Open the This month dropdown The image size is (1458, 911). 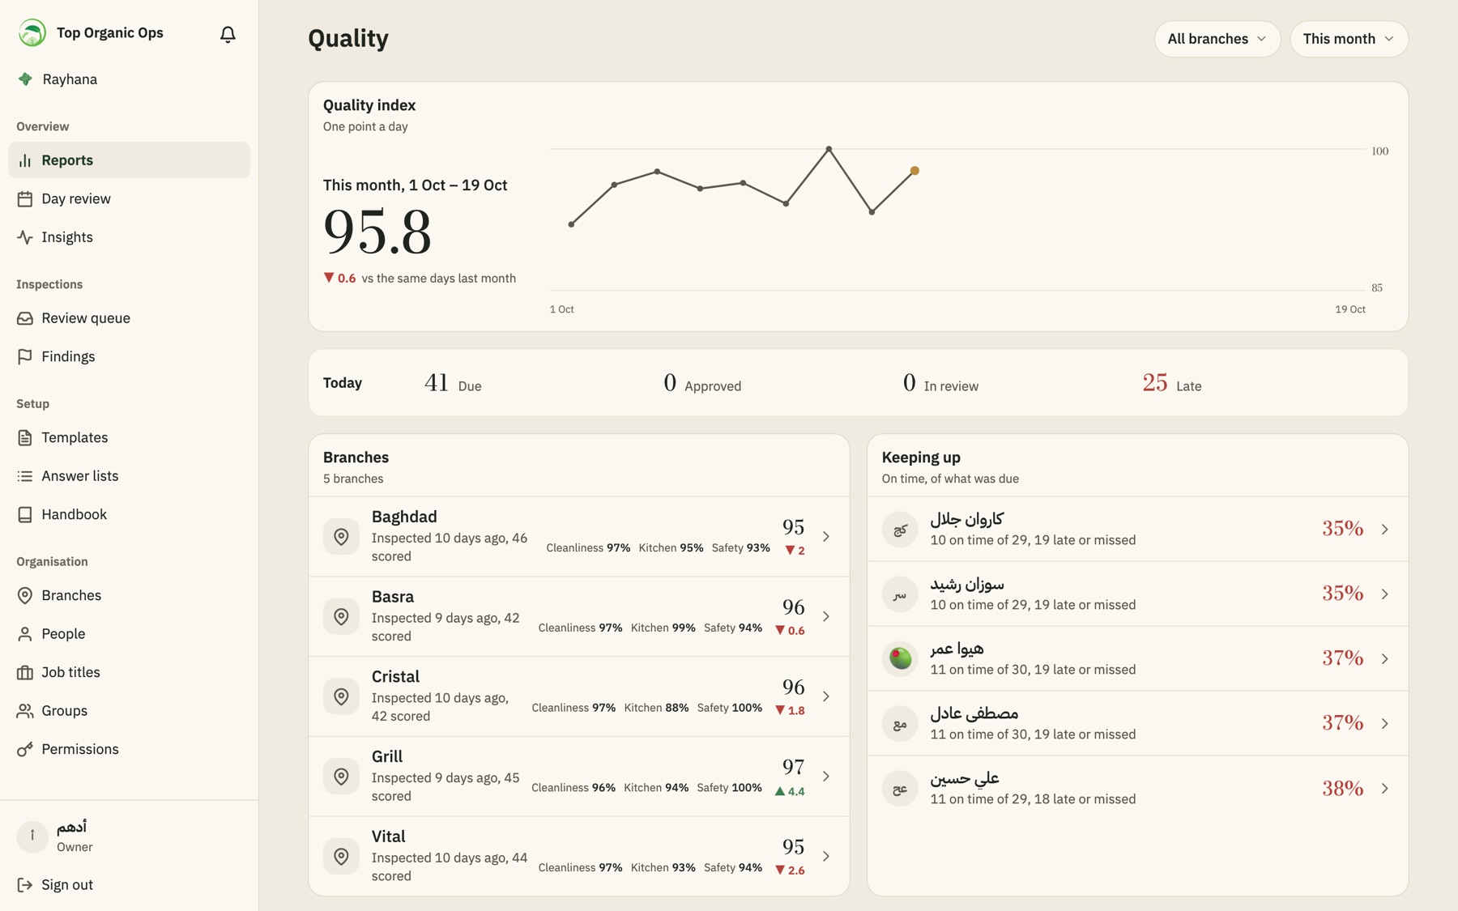pos(1349,39)
